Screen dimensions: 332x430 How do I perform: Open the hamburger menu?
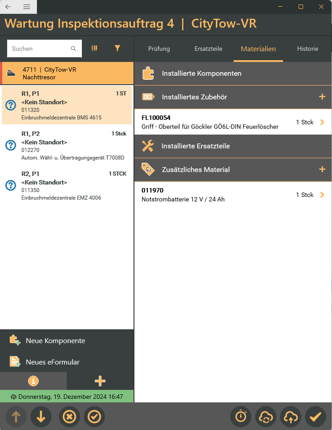tap(27, 7)
